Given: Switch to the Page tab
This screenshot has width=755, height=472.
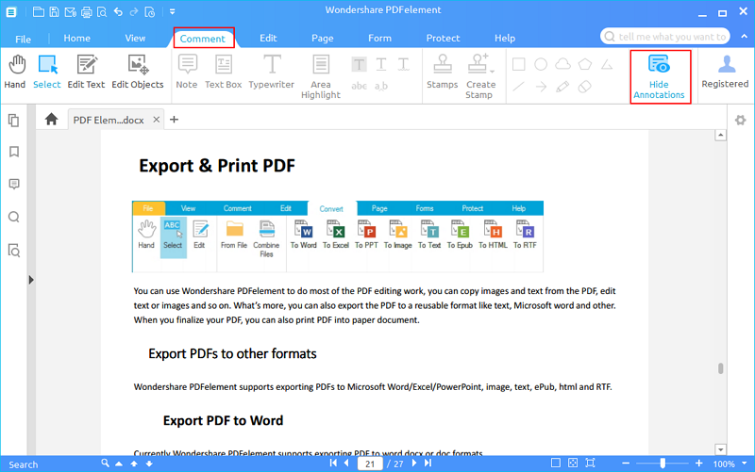Looking at the screenshot, I should (323, 38).
